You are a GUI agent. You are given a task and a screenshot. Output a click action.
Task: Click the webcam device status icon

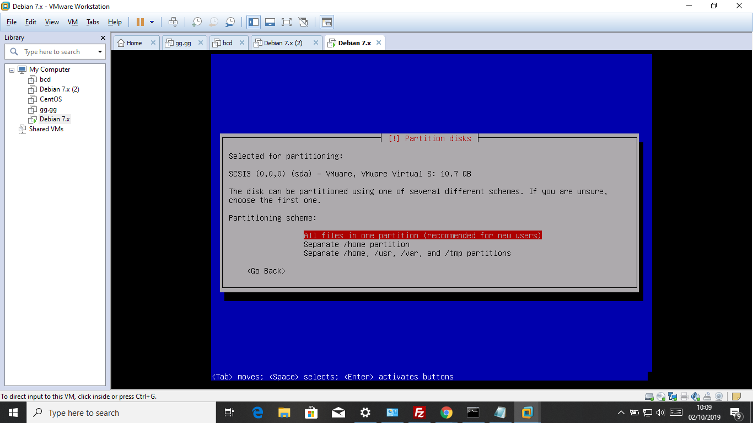coord(719,397)
